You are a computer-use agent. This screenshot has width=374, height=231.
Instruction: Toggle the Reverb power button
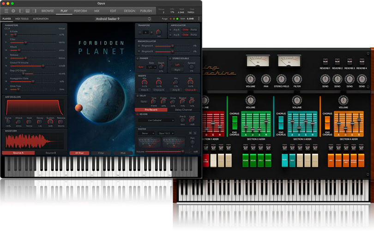pos(138,114)
